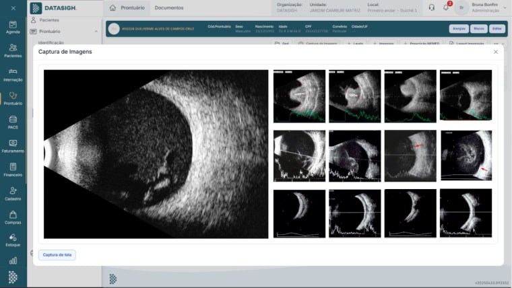Select fourth thumbnail in middle row
Image resolution: width=512 pixels, height=288 pixels.
(x=466, y=155)
